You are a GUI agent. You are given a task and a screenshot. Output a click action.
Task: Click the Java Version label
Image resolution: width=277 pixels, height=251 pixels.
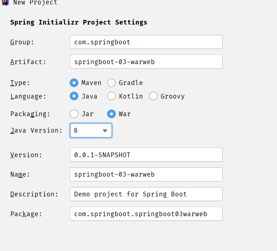point(36,130)
